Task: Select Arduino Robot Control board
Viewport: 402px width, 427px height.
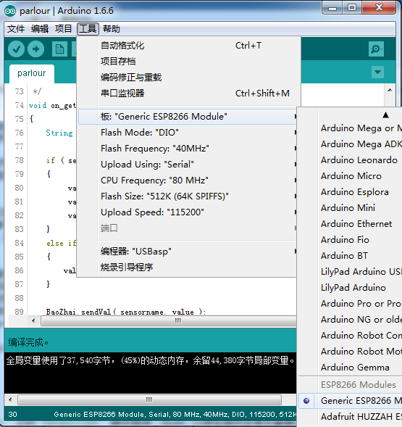Action: 351,335
